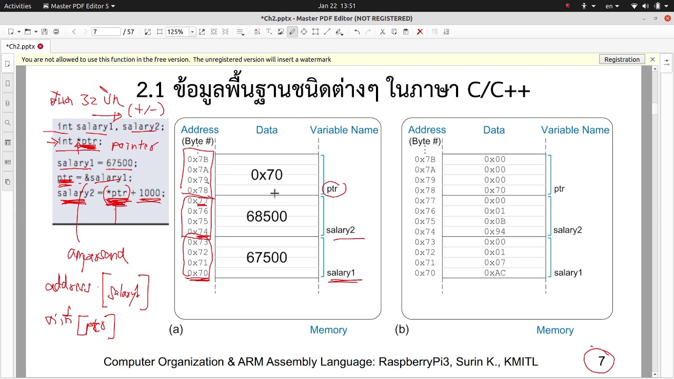Undo the last action

(357, 32)
